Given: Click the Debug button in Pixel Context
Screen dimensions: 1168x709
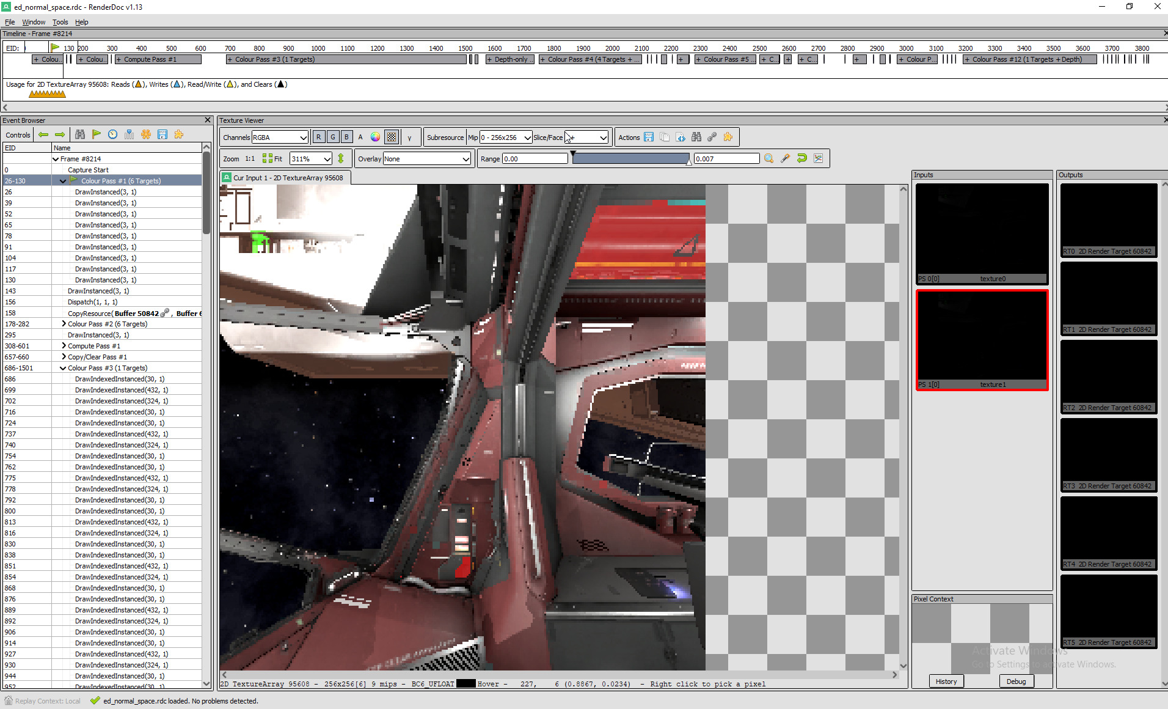Looking at the screenshot, I should tap(1017, 681).
